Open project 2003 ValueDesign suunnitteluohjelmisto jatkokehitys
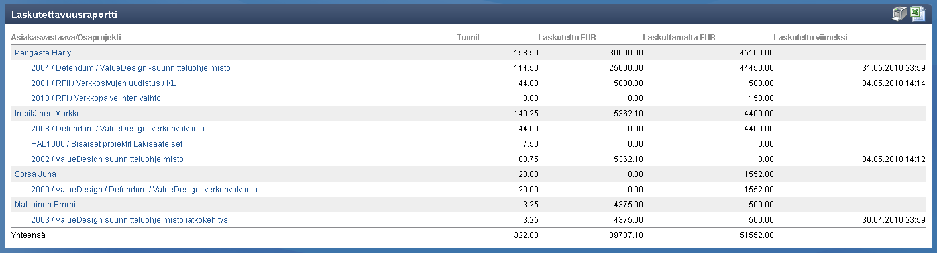This screenshot has height=253, width=937. pos(129,220)
